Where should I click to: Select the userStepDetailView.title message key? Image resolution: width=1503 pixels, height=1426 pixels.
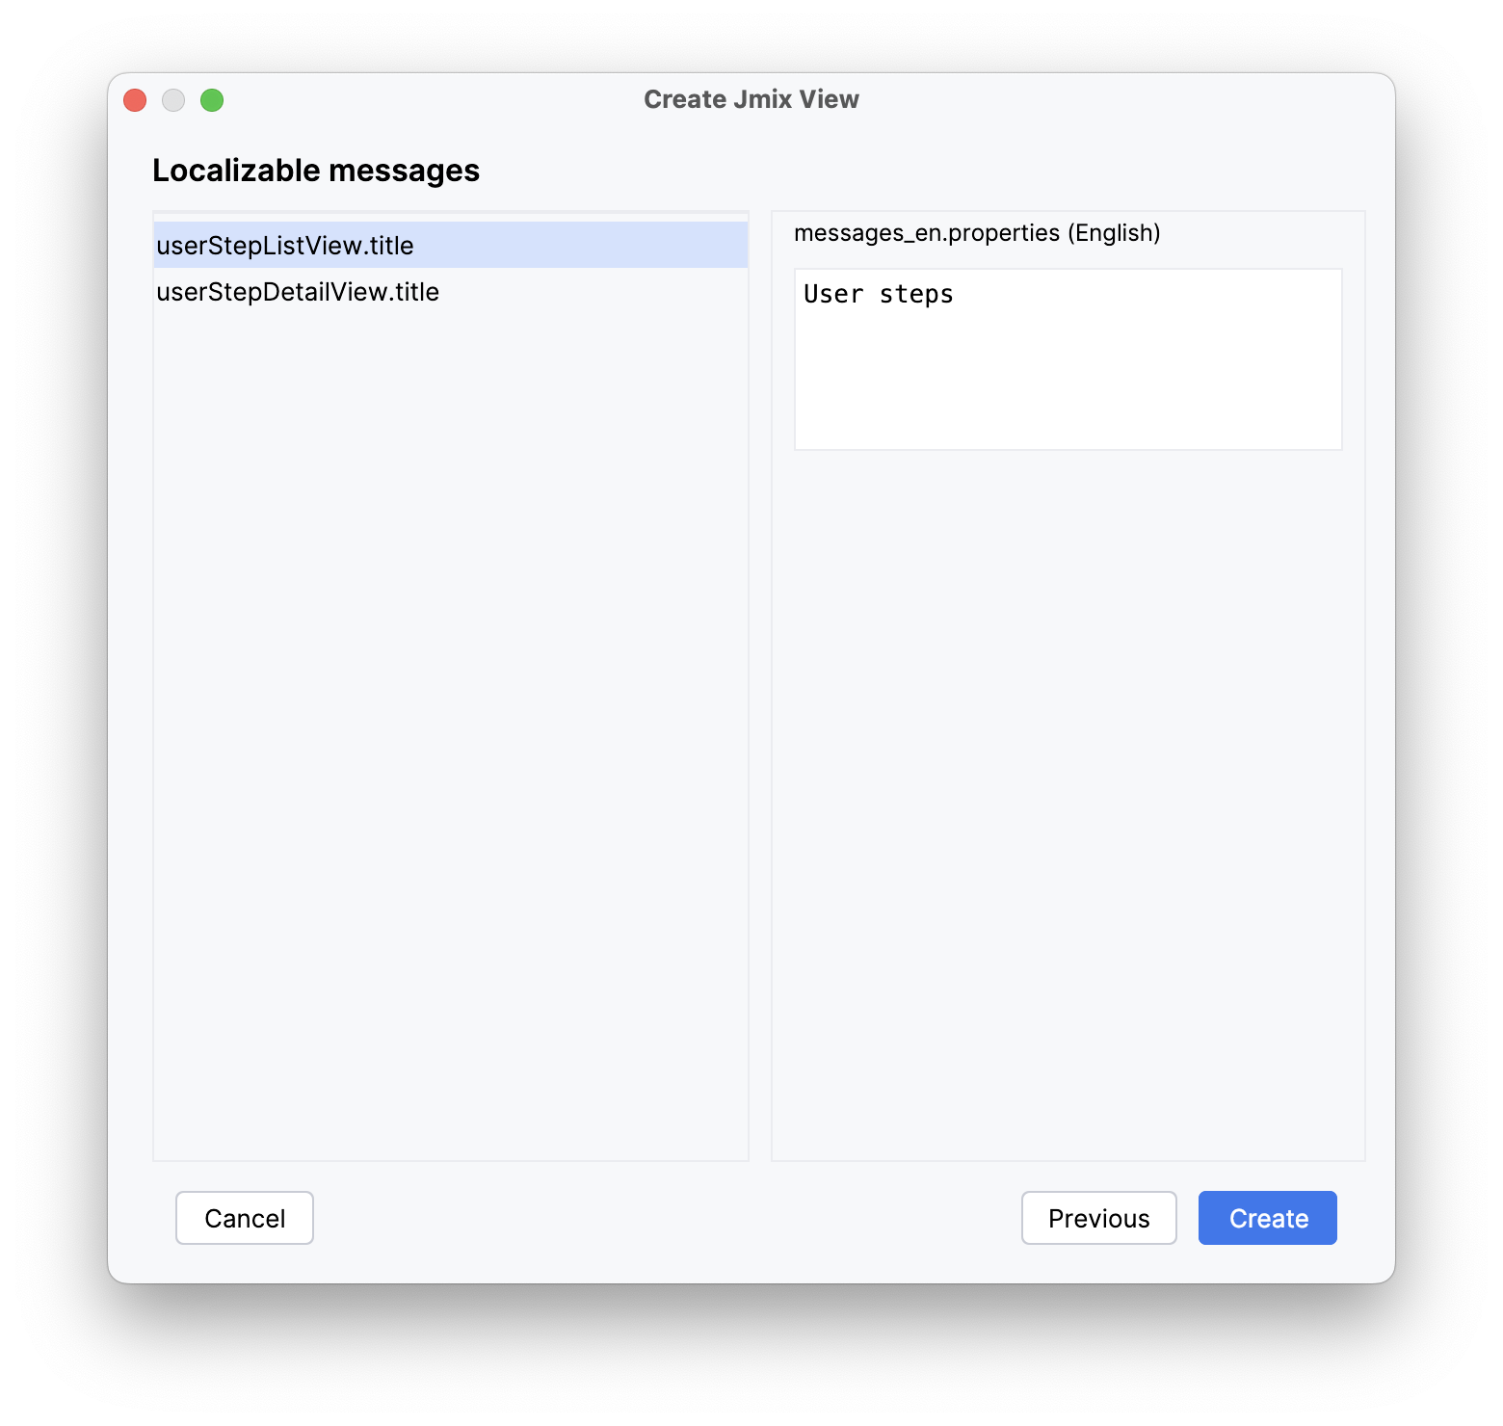click(x=298, y=292)
